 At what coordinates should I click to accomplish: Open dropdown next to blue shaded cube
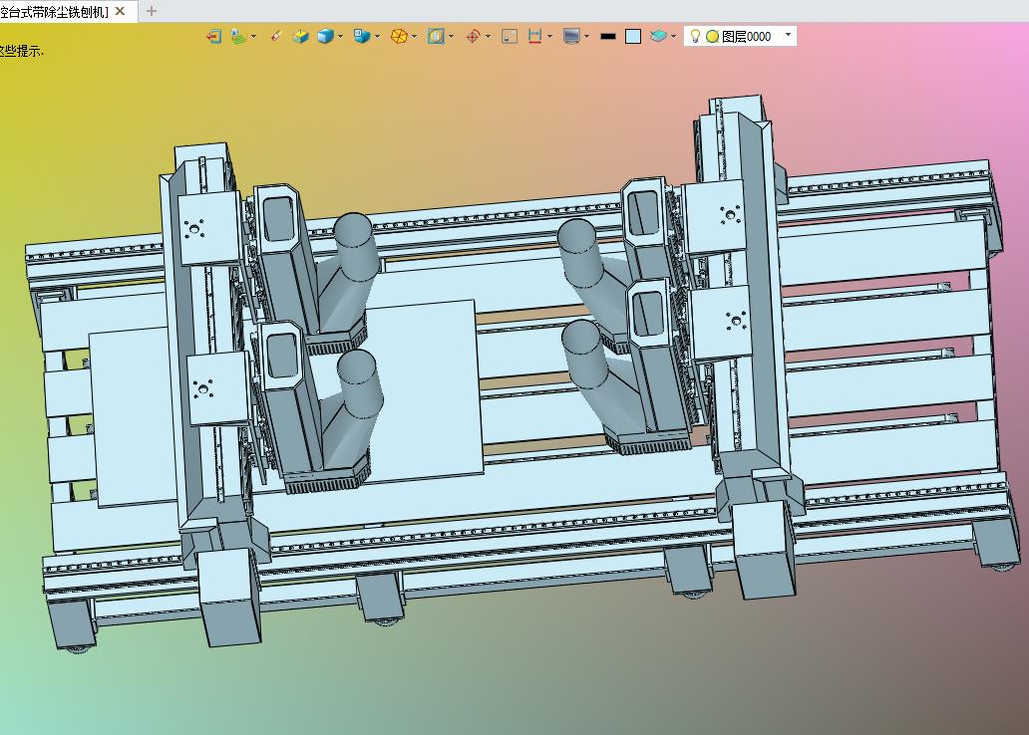tap(340, 36)
